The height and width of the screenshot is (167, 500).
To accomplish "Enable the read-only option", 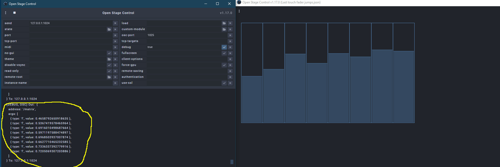I will (x=109, y=71).
